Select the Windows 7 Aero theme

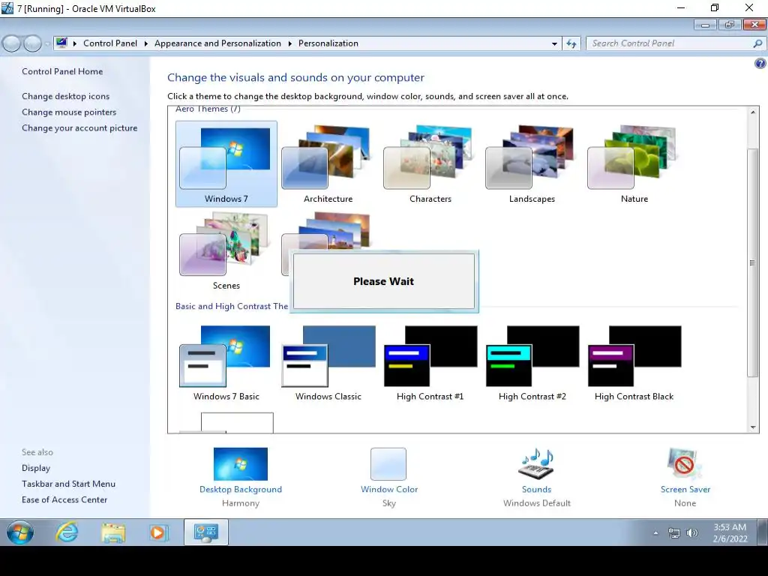[226, 164]
